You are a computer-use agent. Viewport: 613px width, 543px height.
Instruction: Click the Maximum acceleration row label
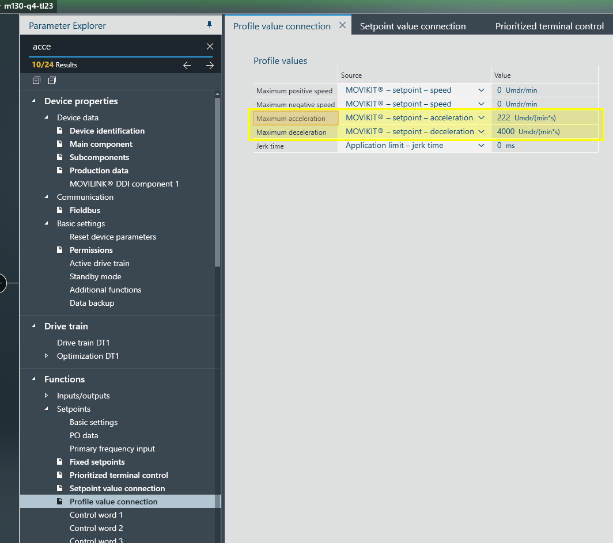296,119
